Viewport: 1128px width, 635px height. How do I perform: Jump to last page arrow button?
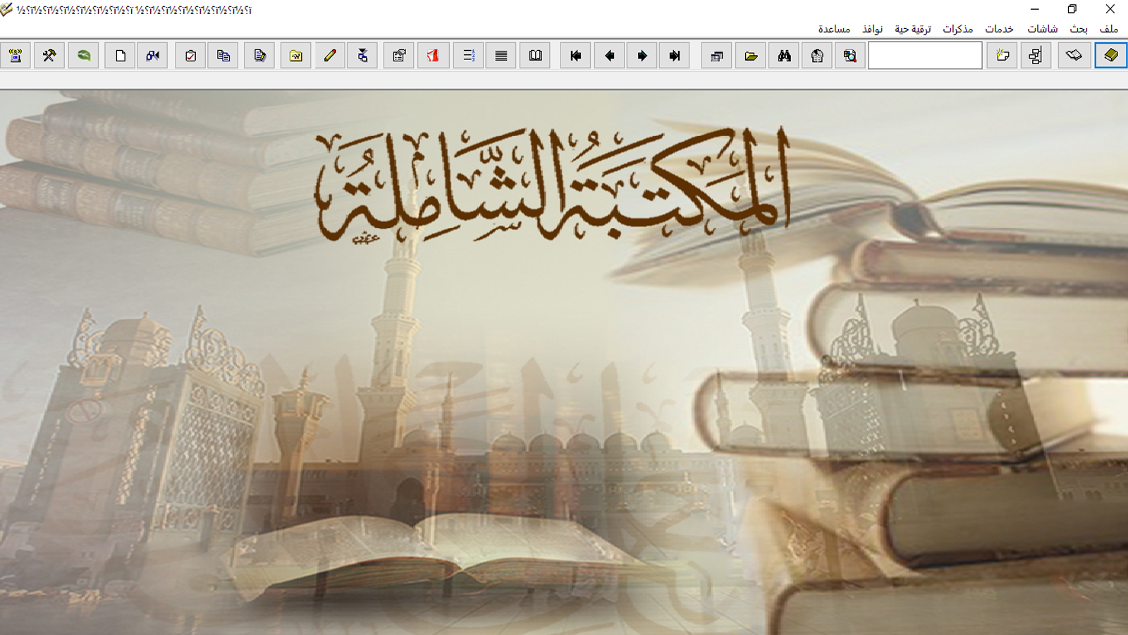(x=675, y=55)
